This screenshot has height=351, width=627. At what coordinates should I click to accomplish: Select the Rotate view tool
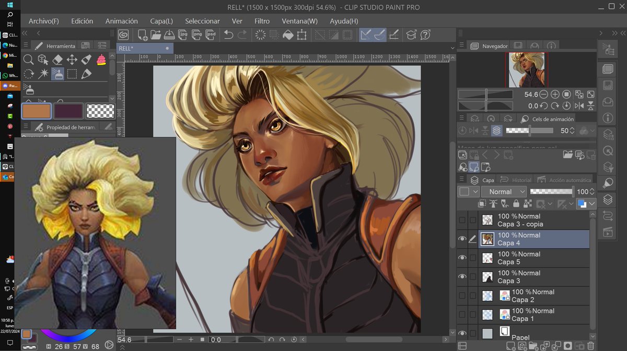coord(29,74)
